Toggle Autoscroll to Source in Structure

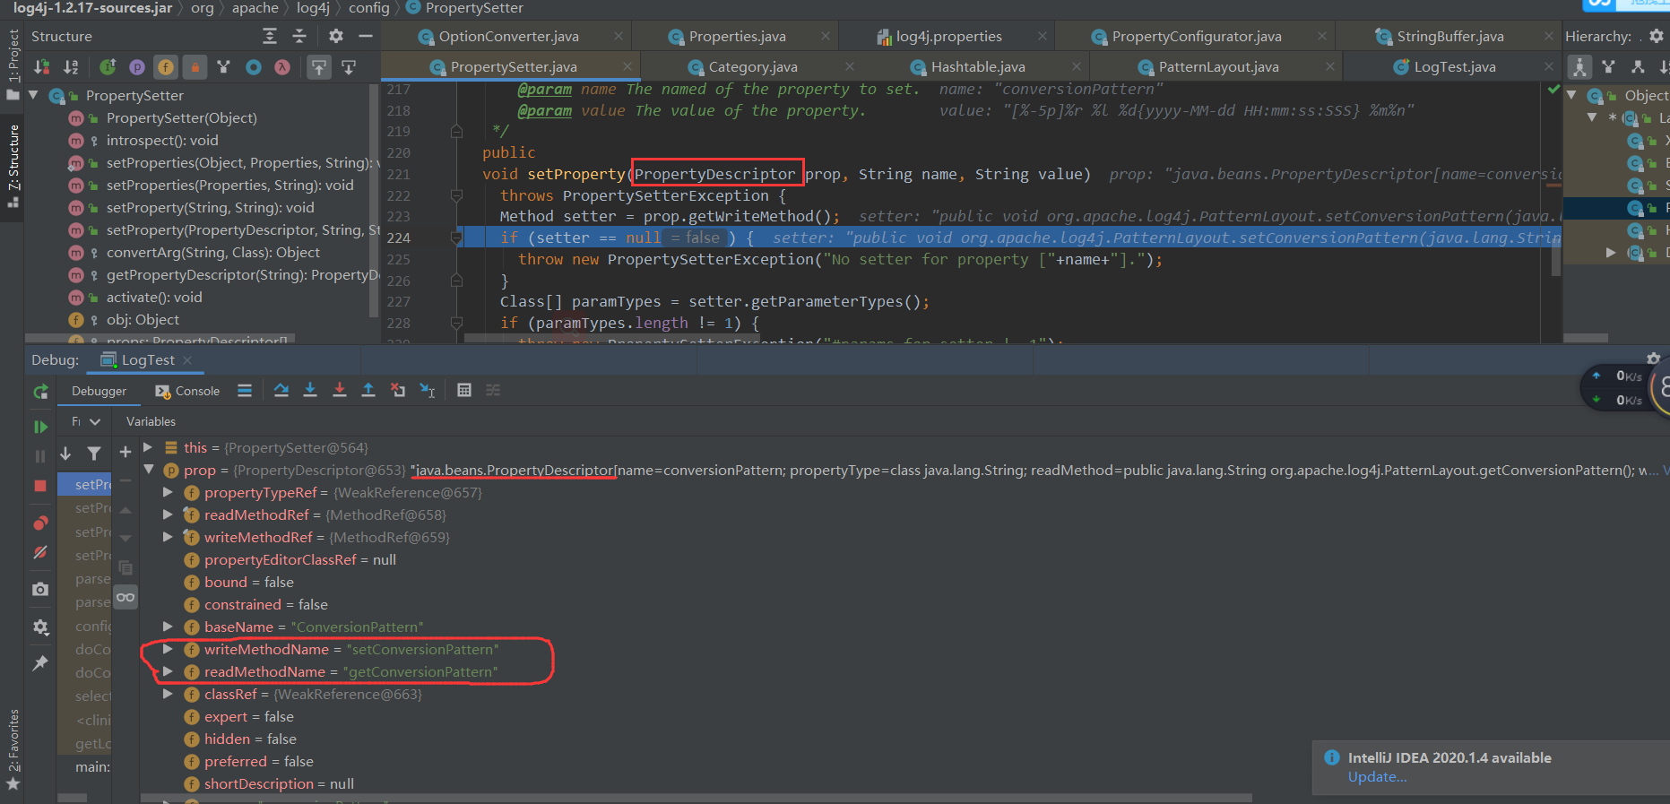[319, 66]
